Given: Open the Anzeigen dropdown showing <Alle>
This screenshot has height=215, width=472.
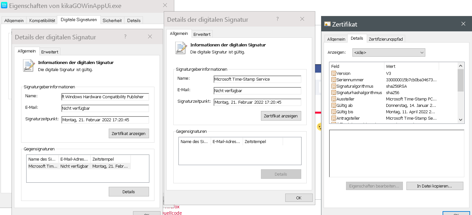Looking at the screenshot, I should [x=389, y=52].
